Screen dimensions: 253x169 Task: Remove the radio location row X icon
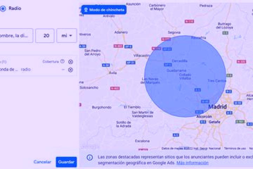[70, 70]
